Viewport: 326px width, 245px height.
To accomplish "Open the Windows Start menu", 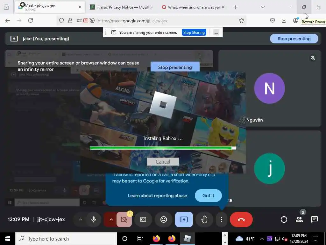I will (x=8, y=239).
